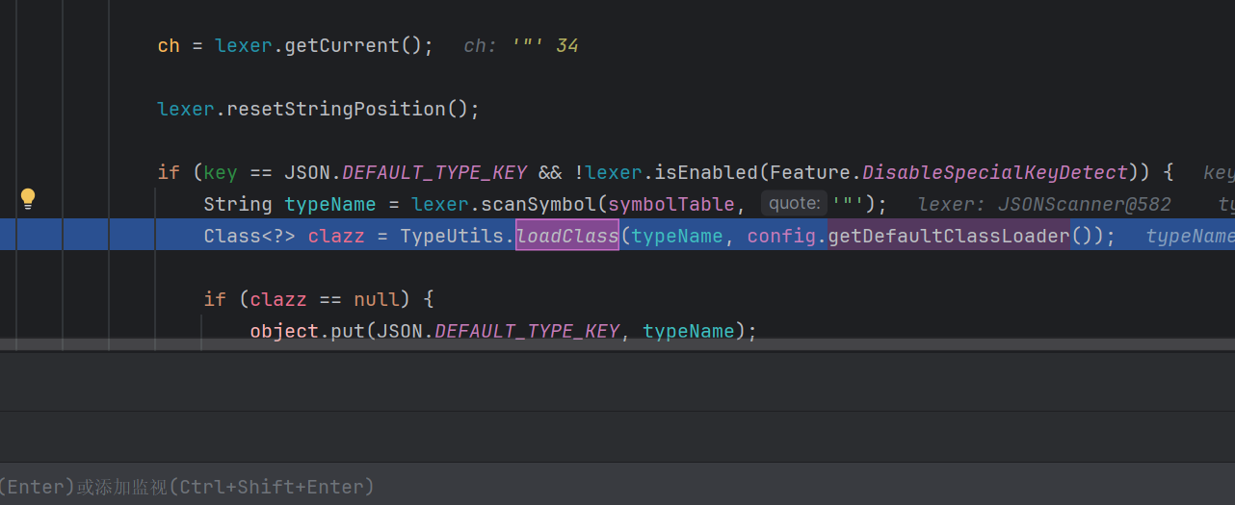Click the inline debug value "ch: '"' 34"

tap(520, 45)
